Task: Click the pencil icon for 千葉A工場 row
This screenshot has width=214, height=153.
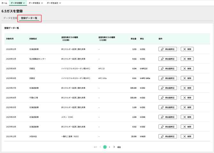Action: [x=162, y=98]
